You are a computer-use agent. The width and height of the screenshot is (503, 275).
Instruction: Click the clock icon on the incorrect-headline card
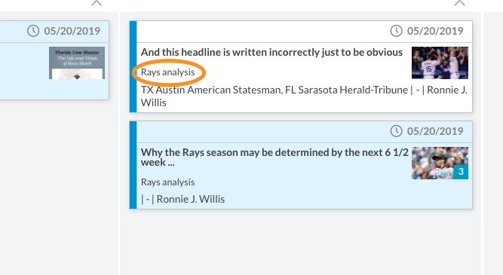coord(396,31)
